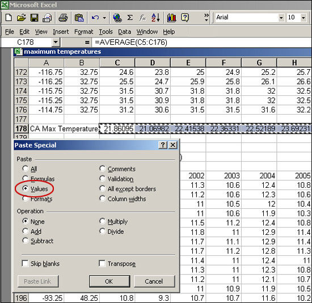Click the Paste Link button
This screenshot has height=303, width=312.
click(38, 281)
